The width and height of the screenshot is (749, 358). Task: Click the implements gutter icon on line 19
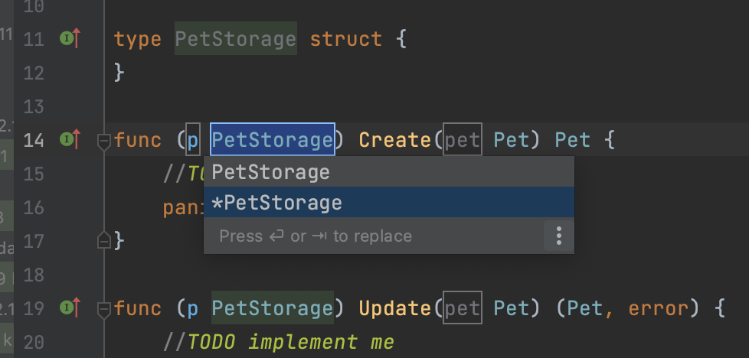[x=70, y=308]
